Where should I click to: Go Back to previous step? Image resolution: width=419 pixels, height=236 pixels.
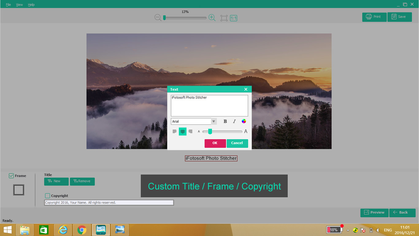[x=402, y=213]
